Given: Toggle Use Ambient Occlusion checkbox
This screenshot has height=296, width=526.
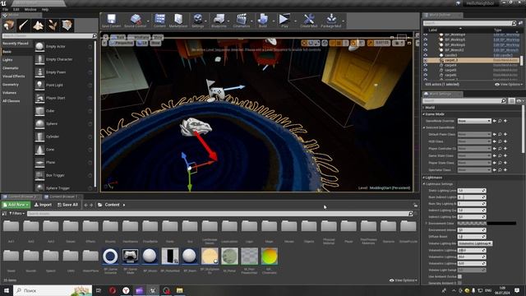Looking at the screenshot, I should click(x=459, y=276).
